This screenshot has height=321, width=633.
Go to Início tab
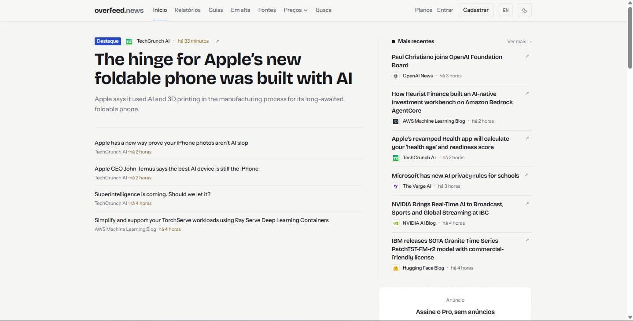coord(160,10)
